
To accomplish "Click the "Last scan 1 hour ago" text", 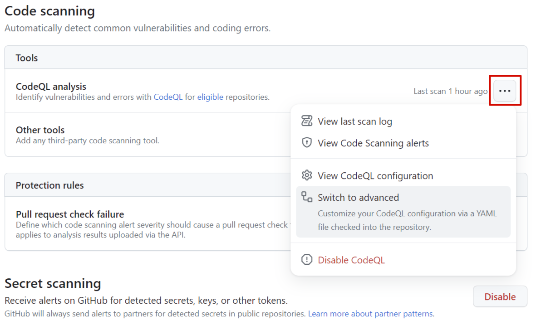I will [x=450, y=91].
